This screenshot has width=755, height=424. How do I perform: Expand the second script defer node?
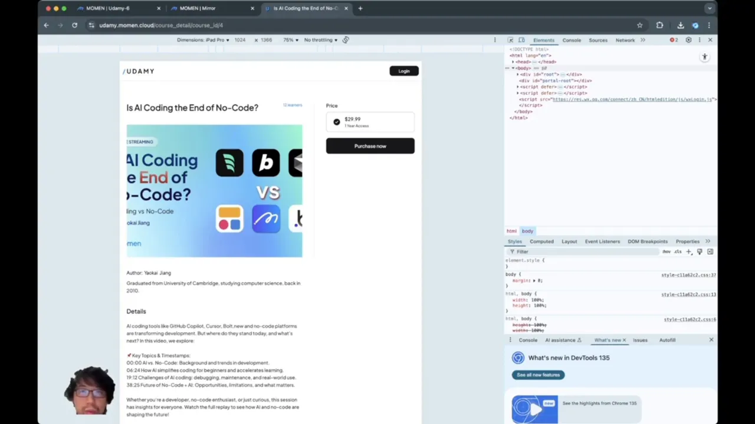tap(518, 93)
